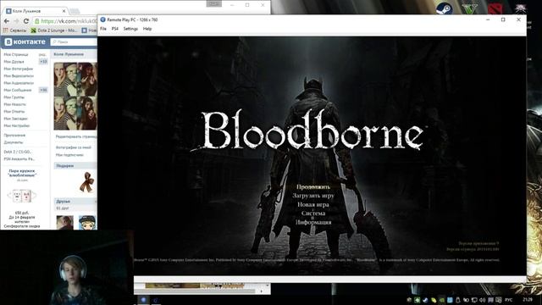This screenshot has width=542, height=305.
Task: Open Мои Фотографии in VK sidebar
Action: click(x=19, y=69)
